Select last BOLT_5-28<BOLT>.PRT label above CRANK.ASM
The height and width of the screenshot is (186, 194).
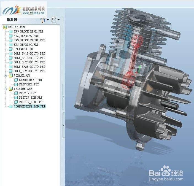29,71
